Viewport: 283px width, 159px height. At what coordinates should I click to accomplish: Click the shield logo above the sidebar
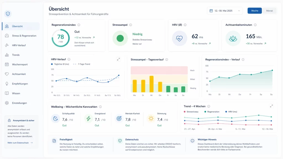pos(7,14)
